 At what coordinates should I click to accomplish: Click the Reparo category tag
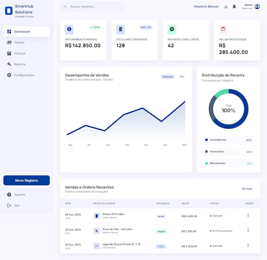(161, 232)
